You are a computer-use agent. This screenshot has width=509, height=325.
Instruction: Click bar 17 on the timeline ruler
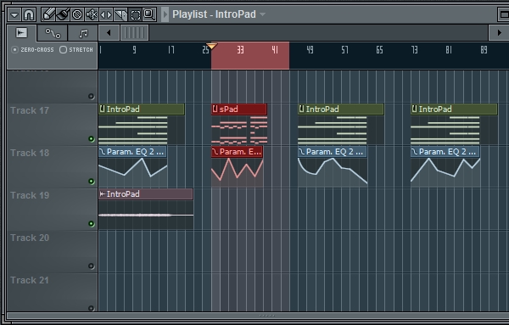point(171,50)
